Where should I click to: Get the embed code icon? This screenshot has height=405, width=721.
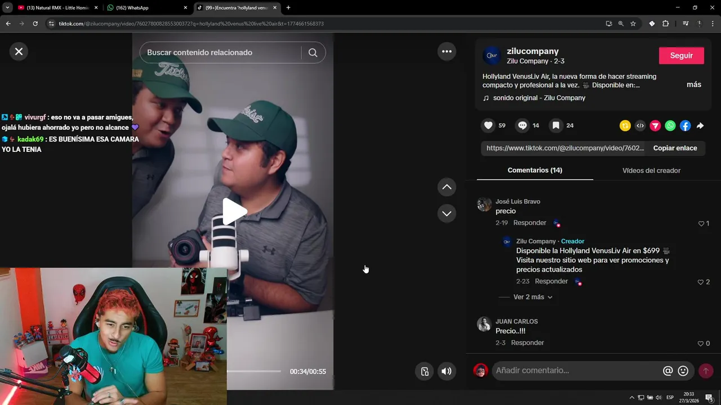tap(640, 126)
